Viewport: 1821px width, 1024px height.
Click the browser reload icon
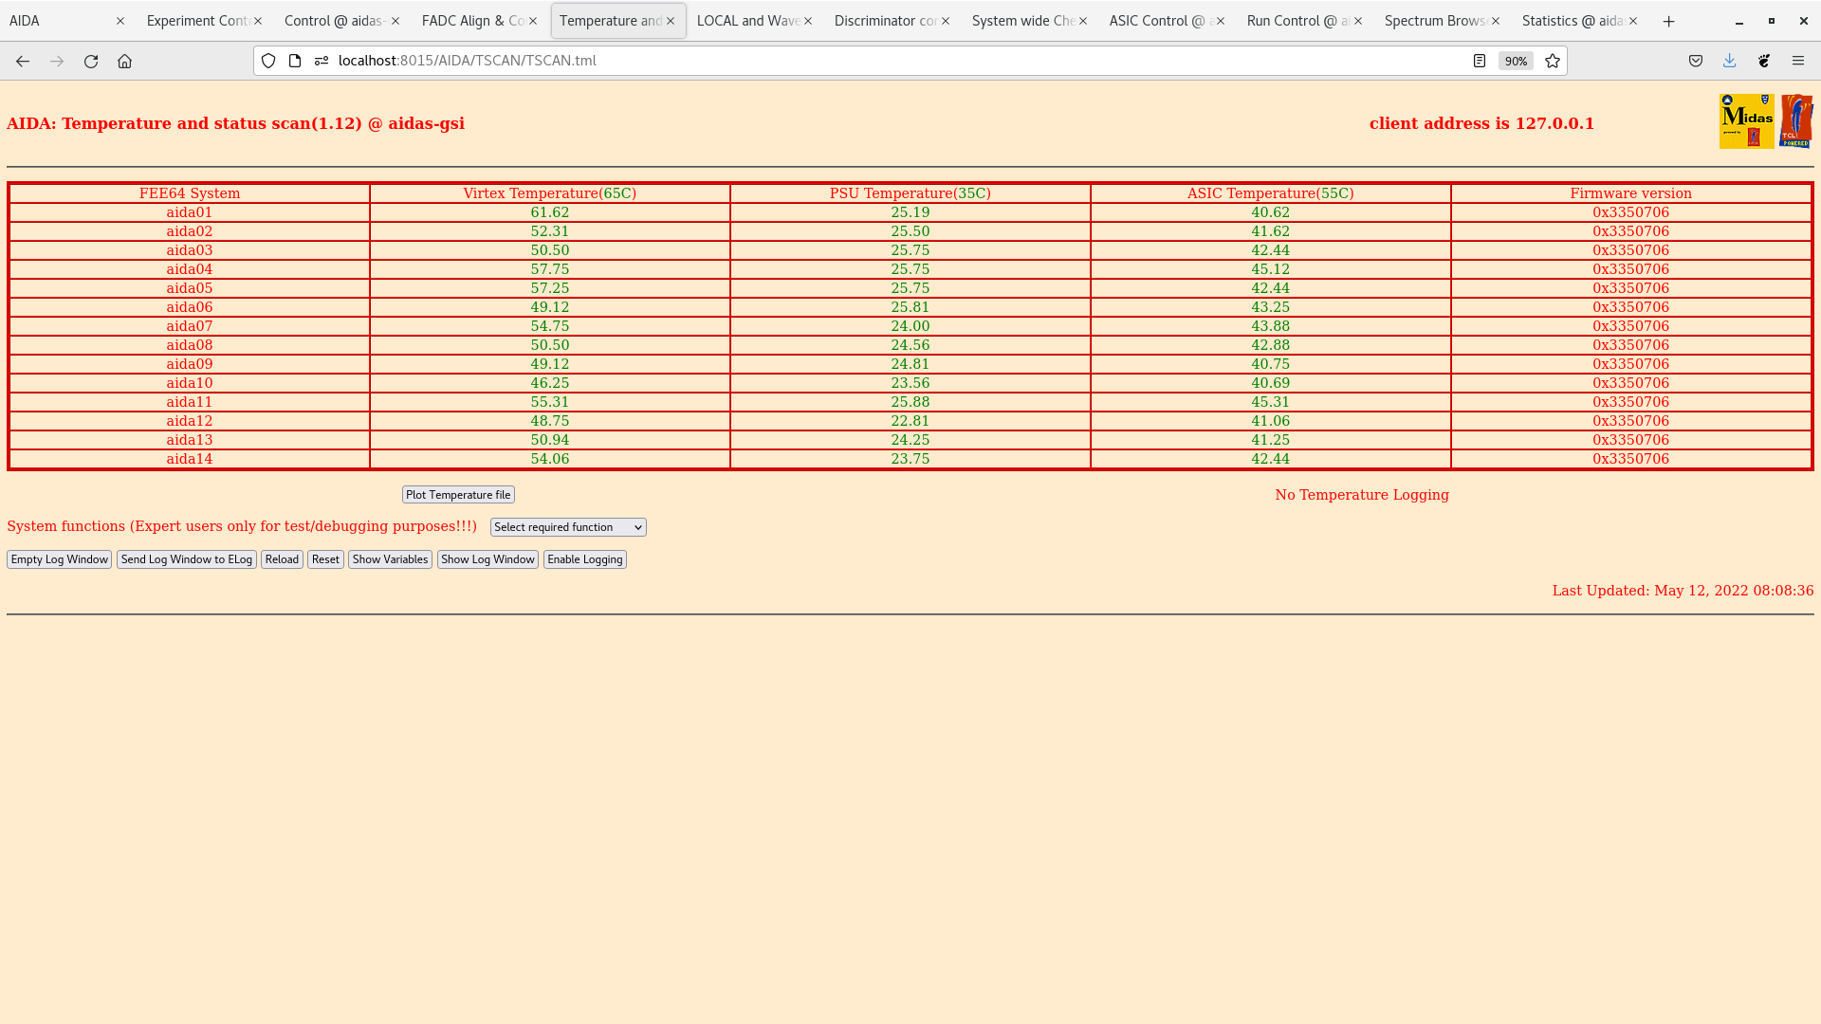[x=91, y=61]
